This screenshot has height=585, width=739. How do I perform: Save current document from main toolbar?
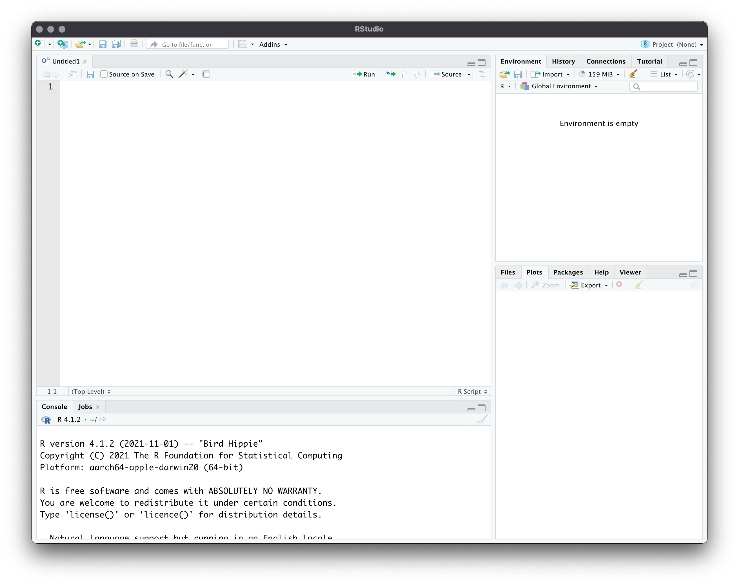point(103,44)
